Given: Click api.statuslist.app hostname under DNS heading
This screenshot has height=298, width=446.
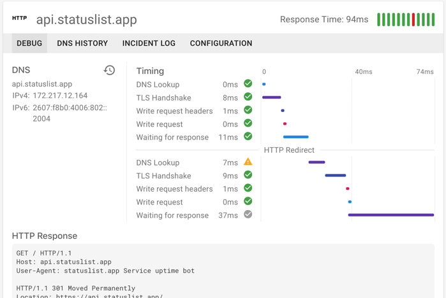Looking at the screenshot, I should 42,84.
